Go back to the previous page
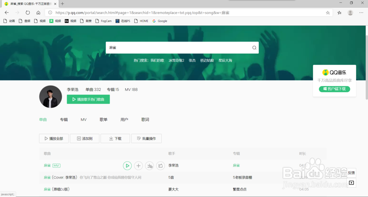368x197 pixels. (7, 12)
